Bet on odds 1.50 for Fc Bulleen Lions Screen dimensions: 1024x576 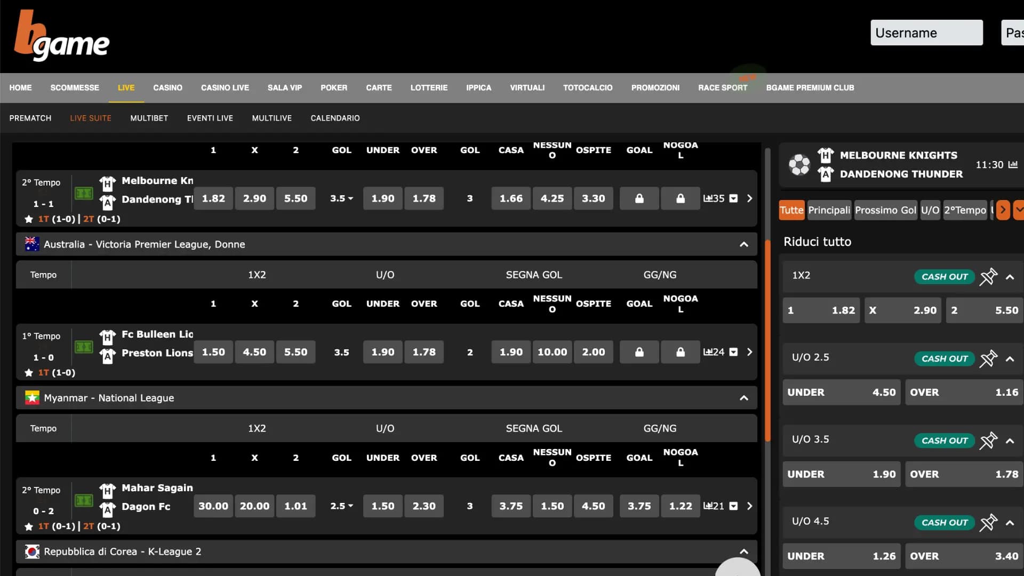click(x=213, y=352)
